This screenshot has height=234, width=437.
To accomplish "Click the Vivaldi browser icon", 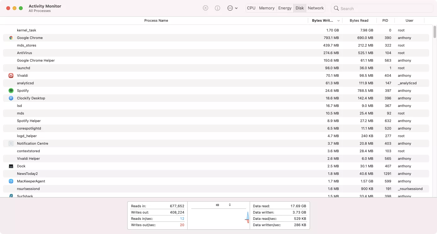I will point(11,75).
